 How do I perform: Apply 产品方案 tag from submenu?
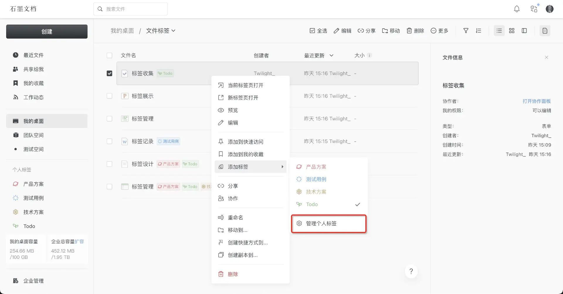coord(328,167)
